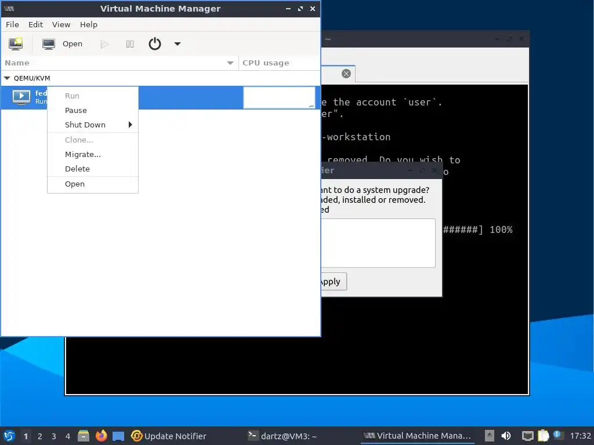Click the eject removable media tray icon
The image size is (594, 445).
coord(489,436)
